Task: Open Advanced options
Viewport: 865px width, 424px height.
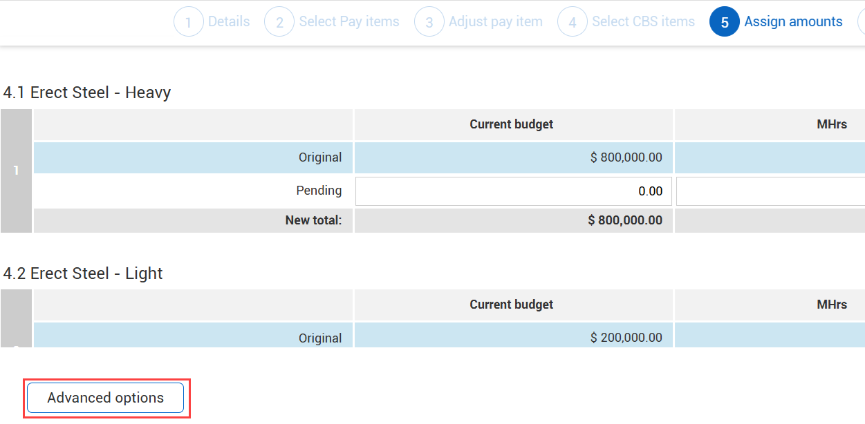Action: (106, 398)
